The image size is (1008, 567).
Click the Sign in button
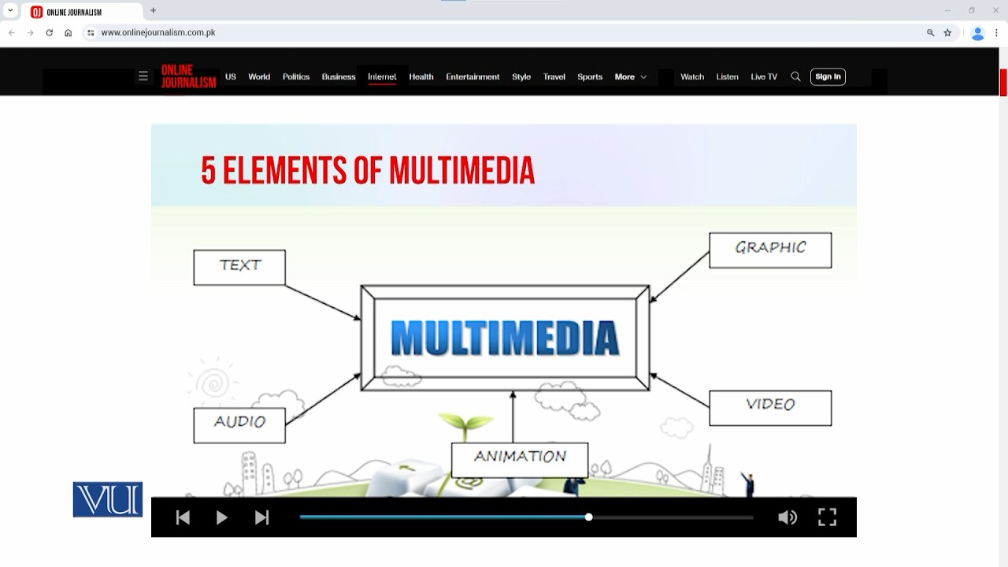point(828,76)
